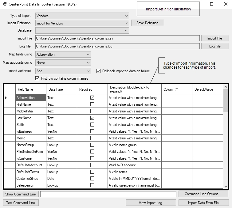Click the Import Data From File button
The height and width of the screenshot is (208, 232).
click(203, 203)
